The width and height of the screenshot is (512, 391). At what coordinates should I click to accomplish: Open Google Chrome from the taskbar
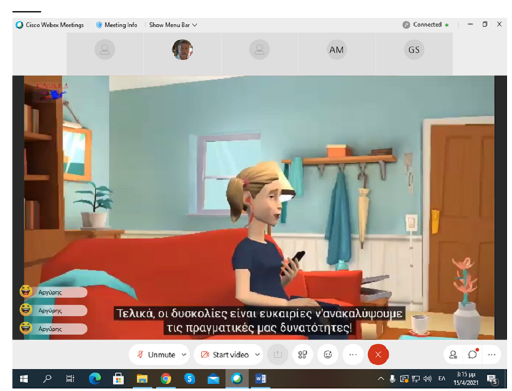click(166, 379)
